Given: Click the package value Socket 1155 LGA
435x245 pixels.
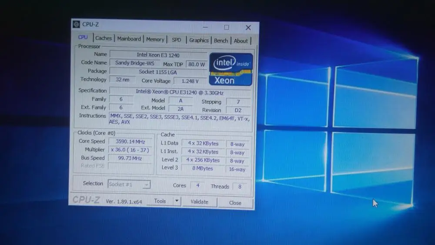Looking at the screenshot, I should click(x=158, y=72).
